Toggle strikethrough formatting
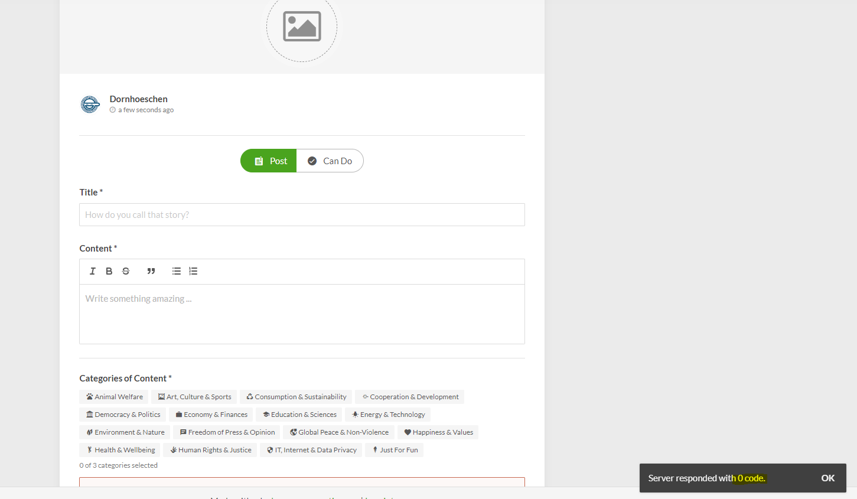This screenshot has height=499, width=857. click(x=126, y=271)
